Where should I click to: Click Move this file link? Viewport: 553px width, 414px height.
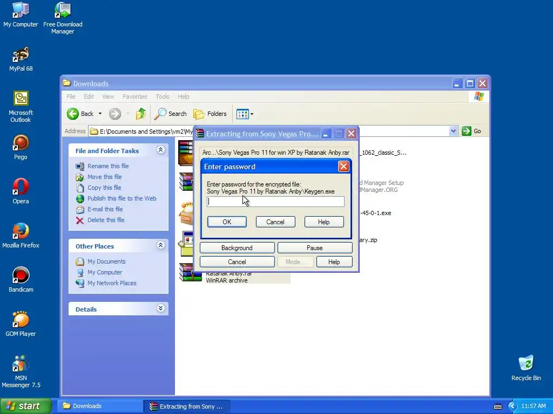click(104, 177)
